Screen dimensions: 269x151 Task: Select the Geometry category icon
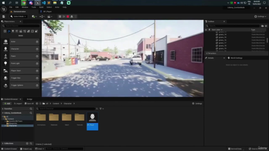click(x=29, y=31)
